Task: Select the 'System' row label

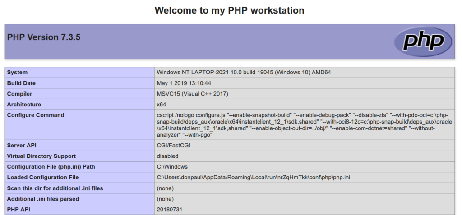Action: (17, 73)
